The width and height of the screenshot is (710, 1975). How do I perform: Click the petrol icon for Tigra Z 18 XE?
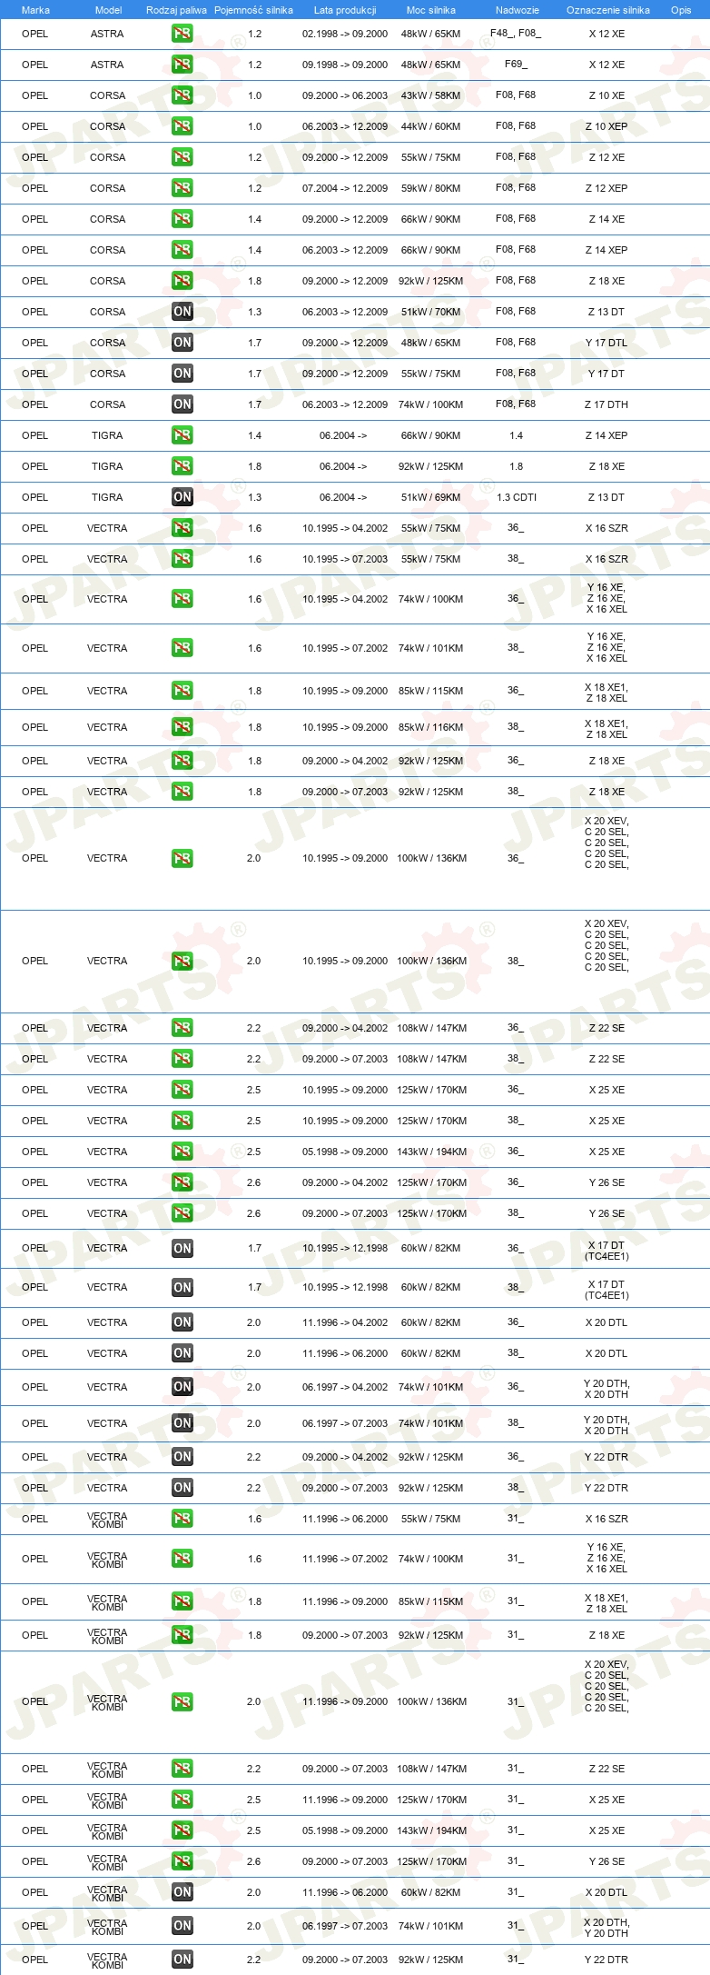(x=182, y=466)
